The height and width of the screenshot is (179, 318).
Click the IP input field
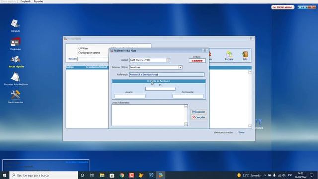pos(160,89)
